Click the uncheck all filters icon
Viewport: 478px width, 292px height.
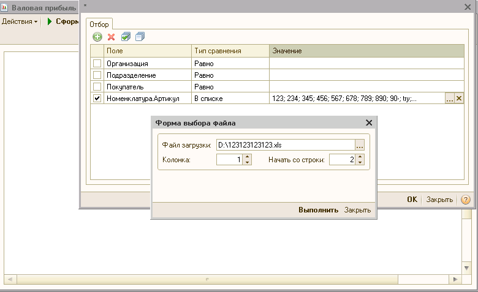[x=140, y=37]
